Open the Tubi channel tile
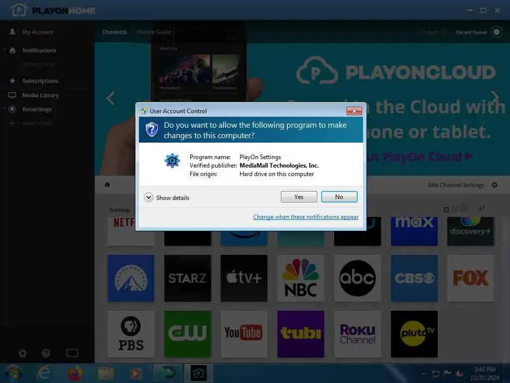 coord(300,334)
